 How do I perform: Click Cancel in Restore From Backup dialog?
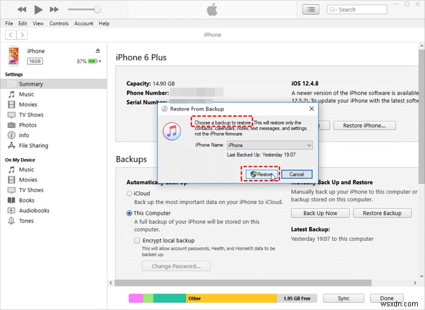tap(296, 174)
